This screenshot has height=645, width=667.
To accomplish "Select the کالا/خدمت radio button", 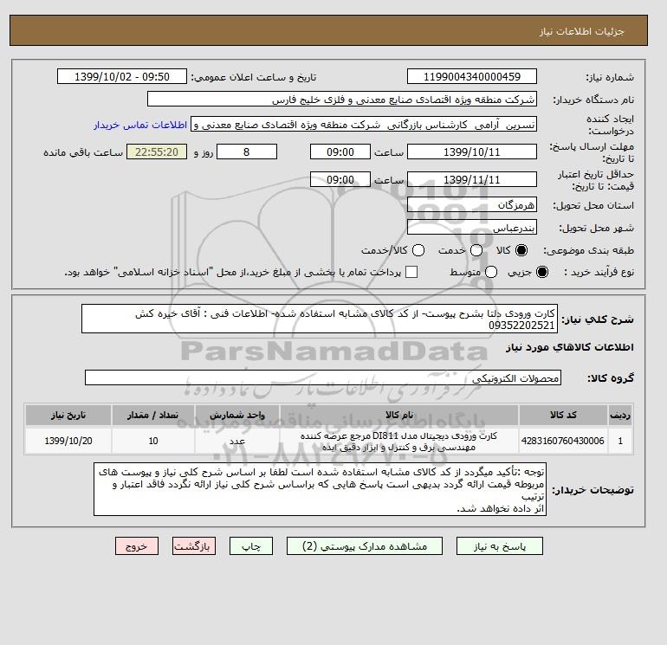I will (418, 250).
